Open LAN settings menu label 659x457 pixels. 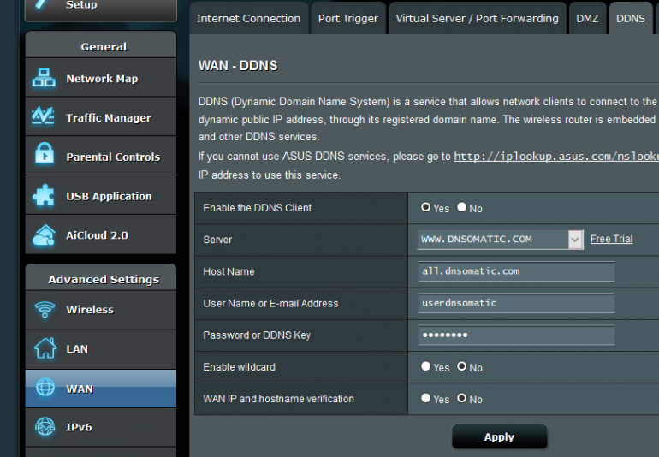77,349
